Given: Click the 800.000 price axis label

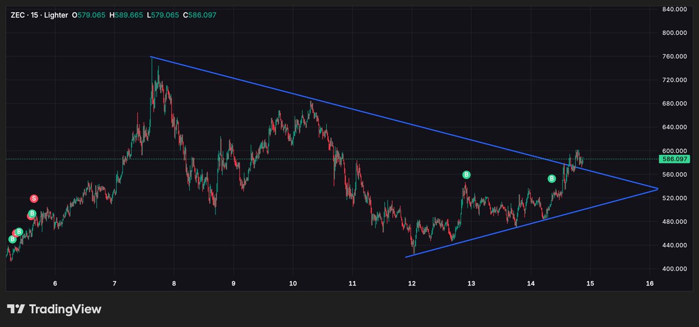Looking at the screenshot, I should click(x=675, y=33).
